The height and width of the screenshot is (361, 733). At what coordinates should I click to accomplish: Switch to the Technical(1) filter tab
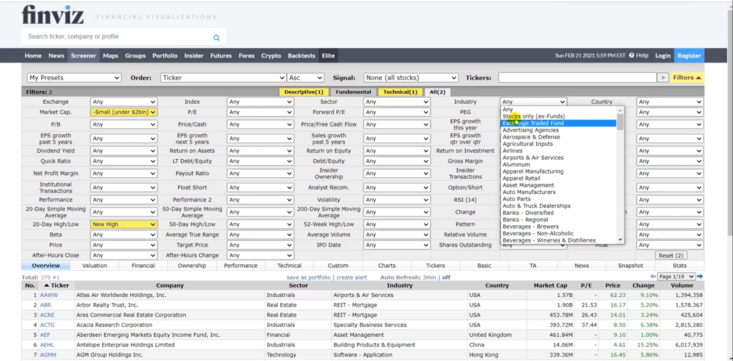pos(400,92)
